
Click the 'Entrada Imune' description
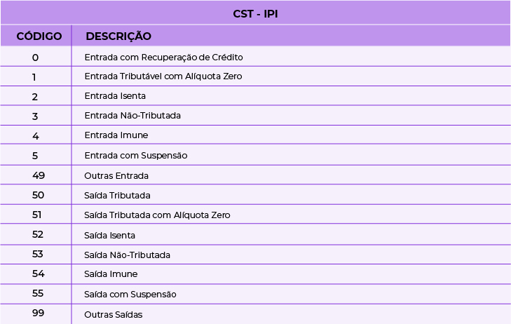coord(116,135)
